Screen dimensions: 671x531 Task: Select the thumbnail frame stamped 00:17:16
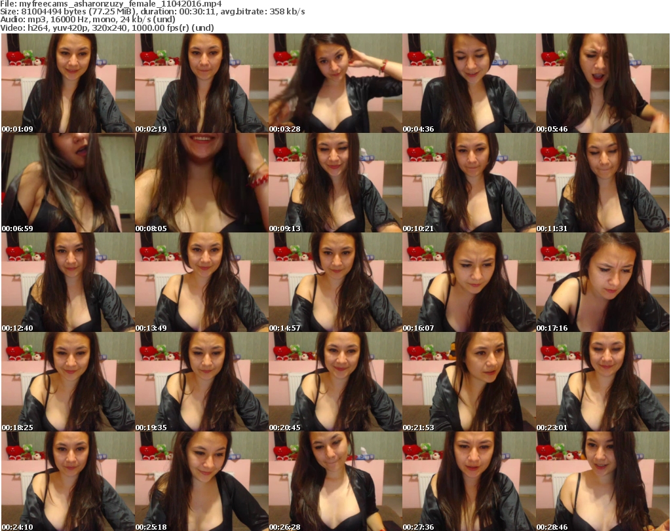603,283
